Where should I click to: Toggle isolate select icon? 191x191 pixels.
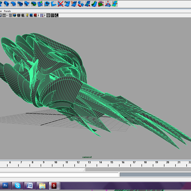pyautogui.click(x=42, y=15)
